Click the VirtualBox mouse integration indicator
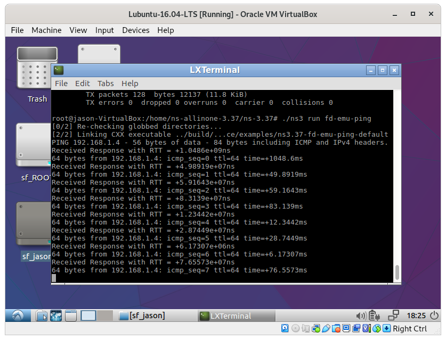Screen dimensions: 446x340 pos(377,328)
